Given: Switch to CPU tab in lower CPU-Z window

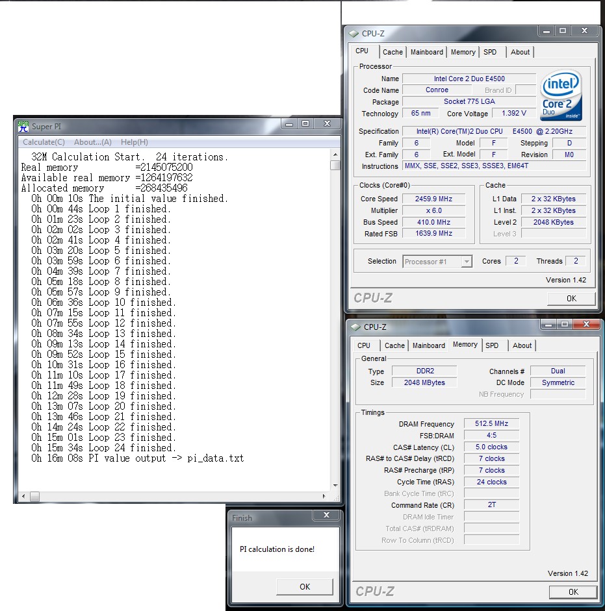Looking at the screenshot, I should click(x=364, y=345).
